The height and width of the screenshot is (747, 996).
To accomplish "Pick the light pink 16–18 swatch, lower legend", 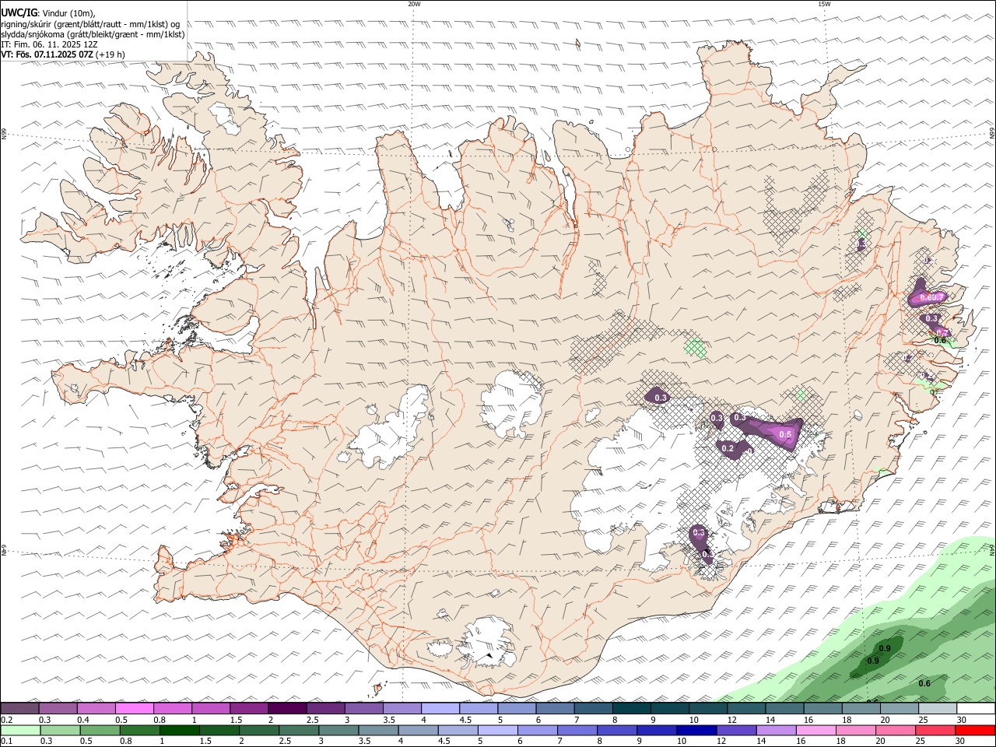I will point(815,731).
